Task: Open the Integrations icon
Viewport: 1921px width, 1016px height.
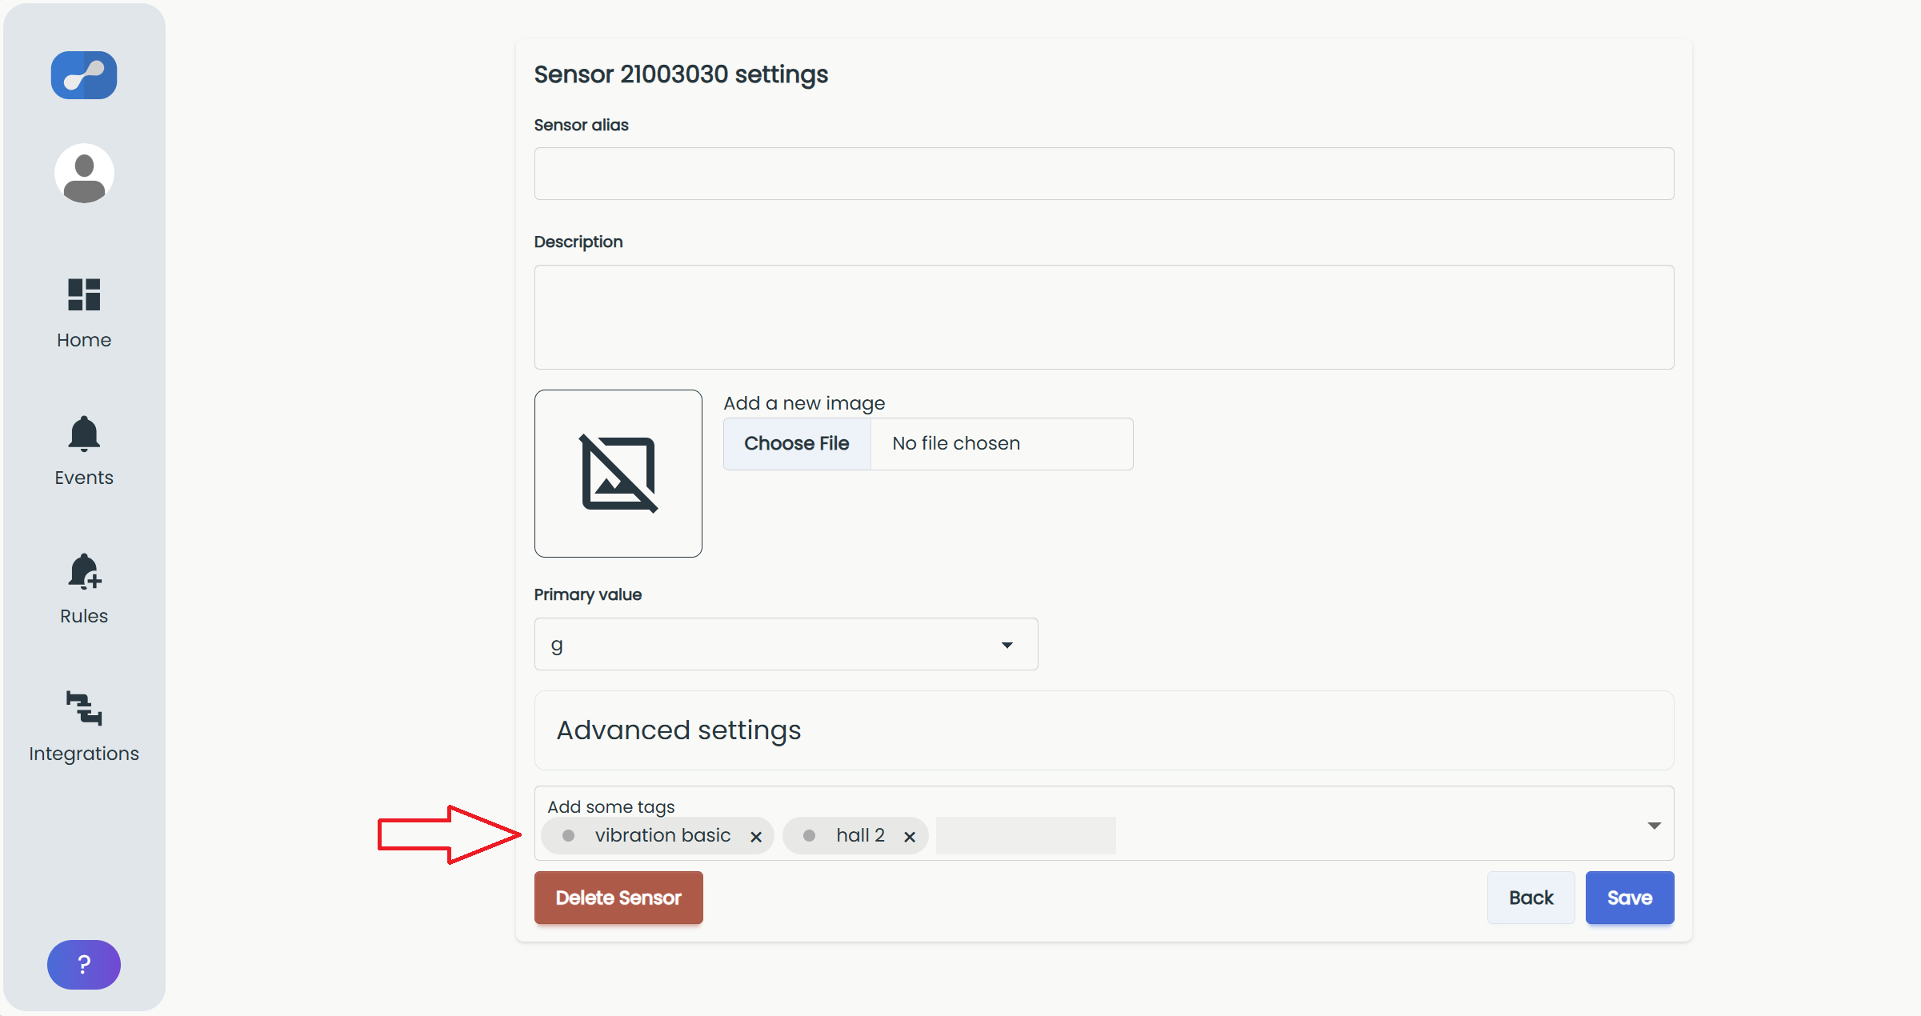Action: click(84, 709)
